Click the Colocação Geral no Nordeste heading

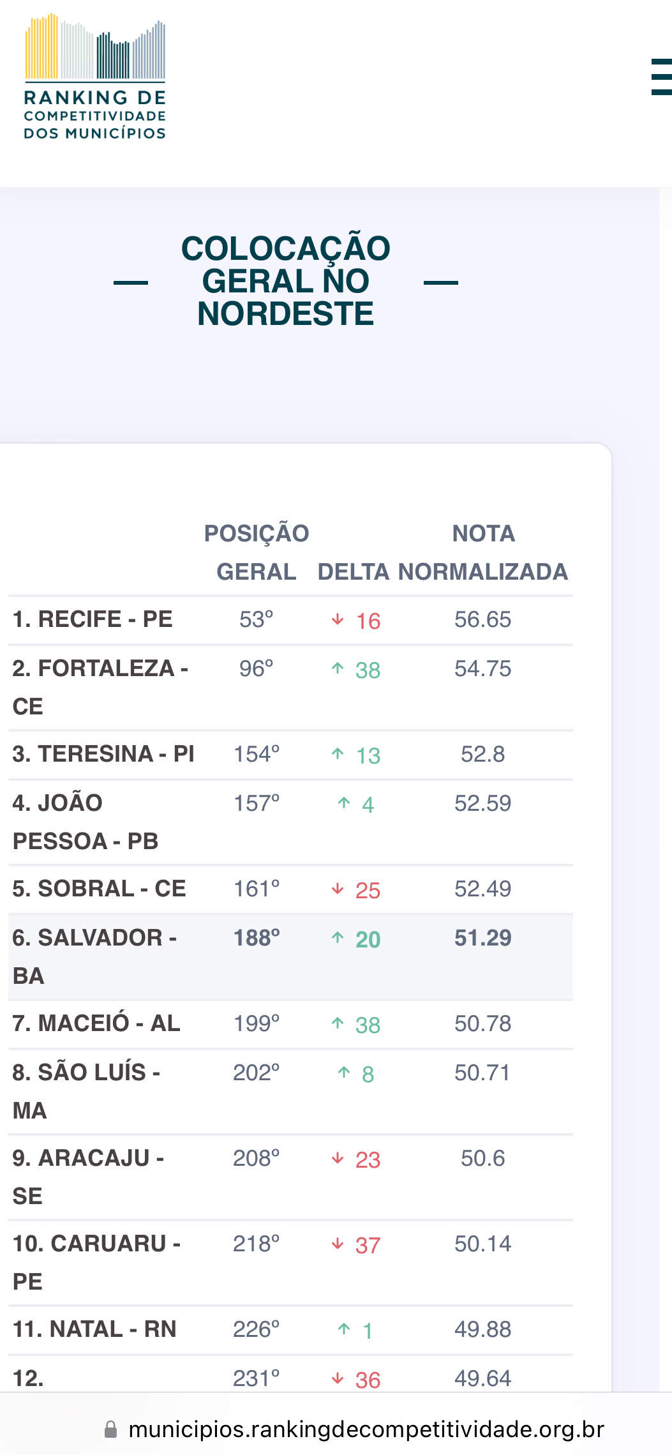[285, 281]
